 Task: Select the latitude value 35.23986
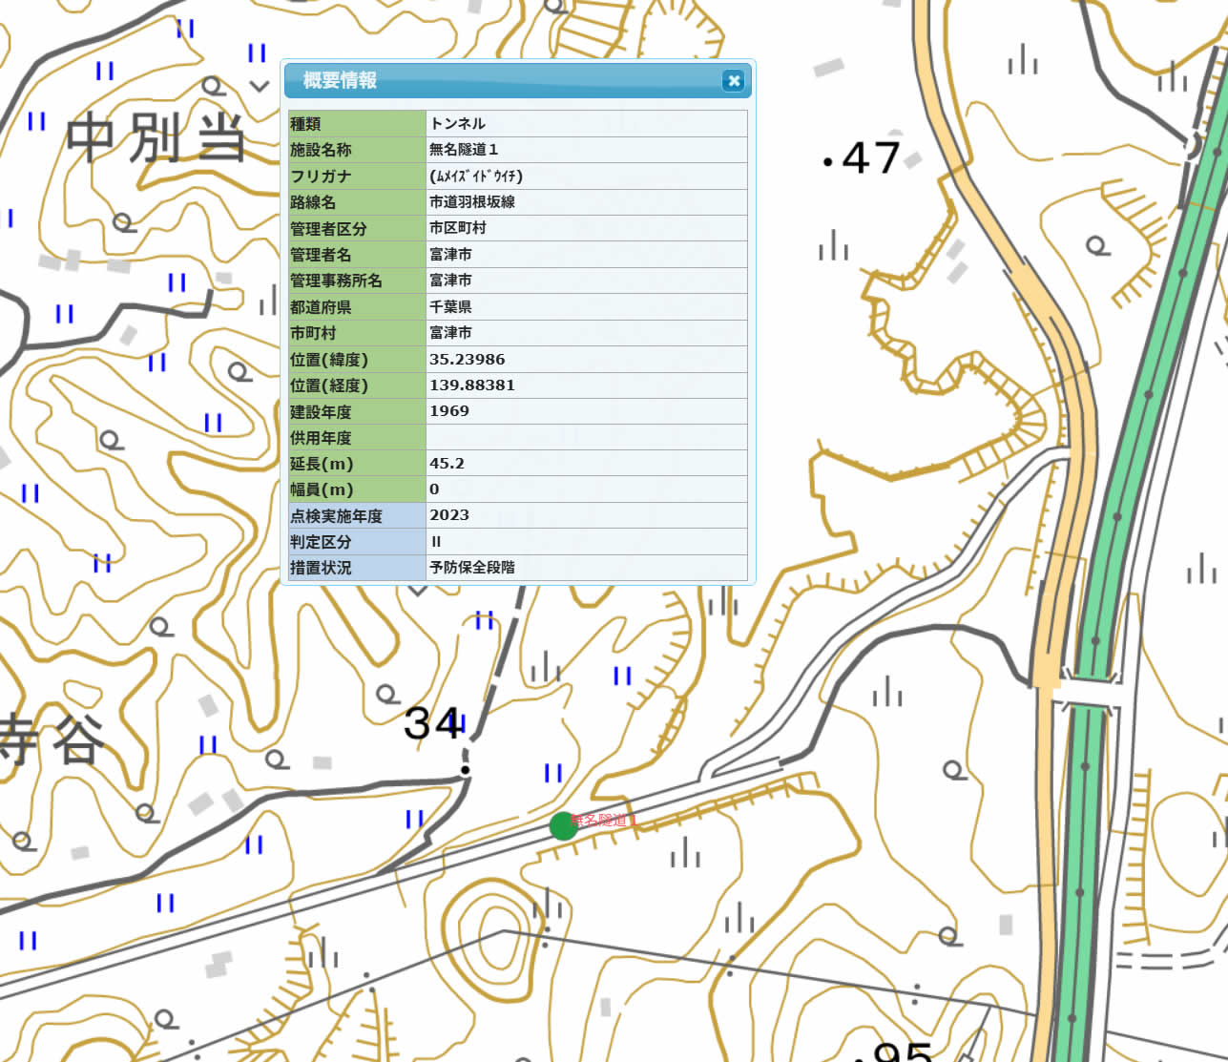tap(468, 360)
